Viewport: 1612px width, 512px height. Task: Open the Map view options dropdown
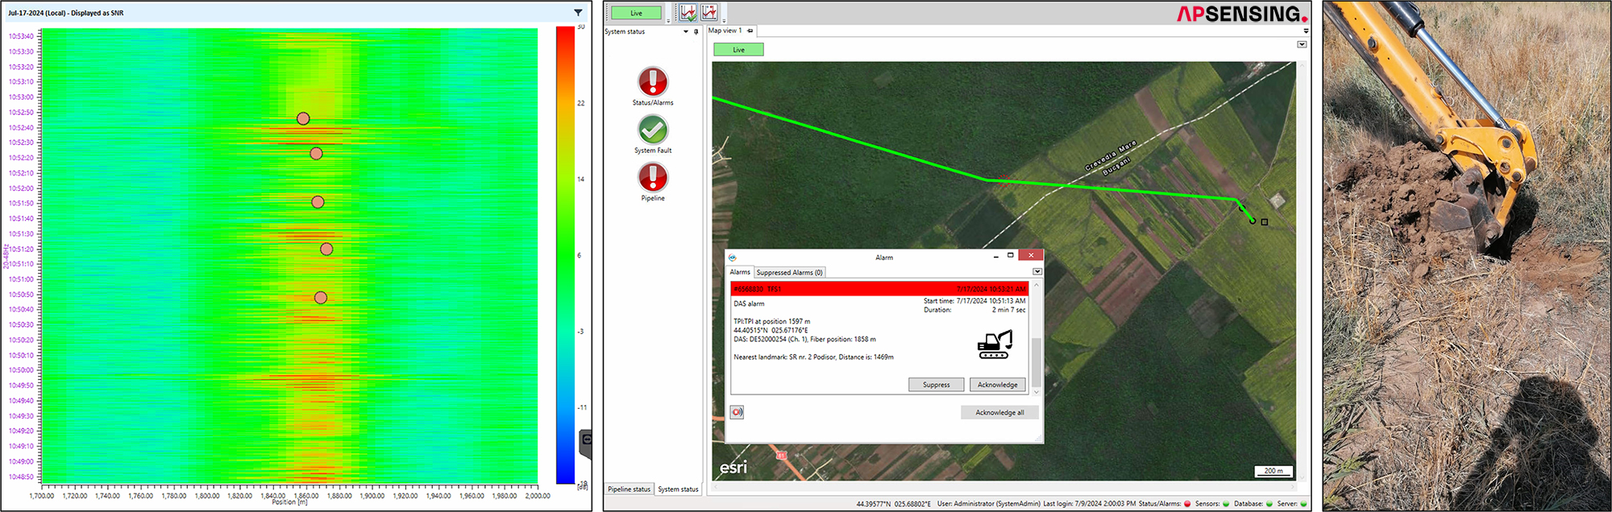click(x=1302, y=44)
